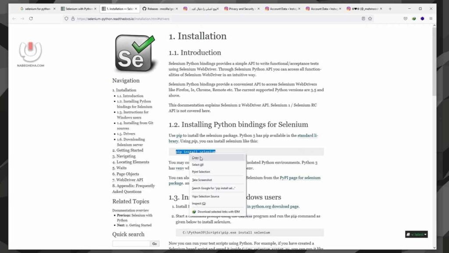Screen dimensions: 449x253
Task: Close the 'selenium for python' tab
Action: (x=54, y=9)
